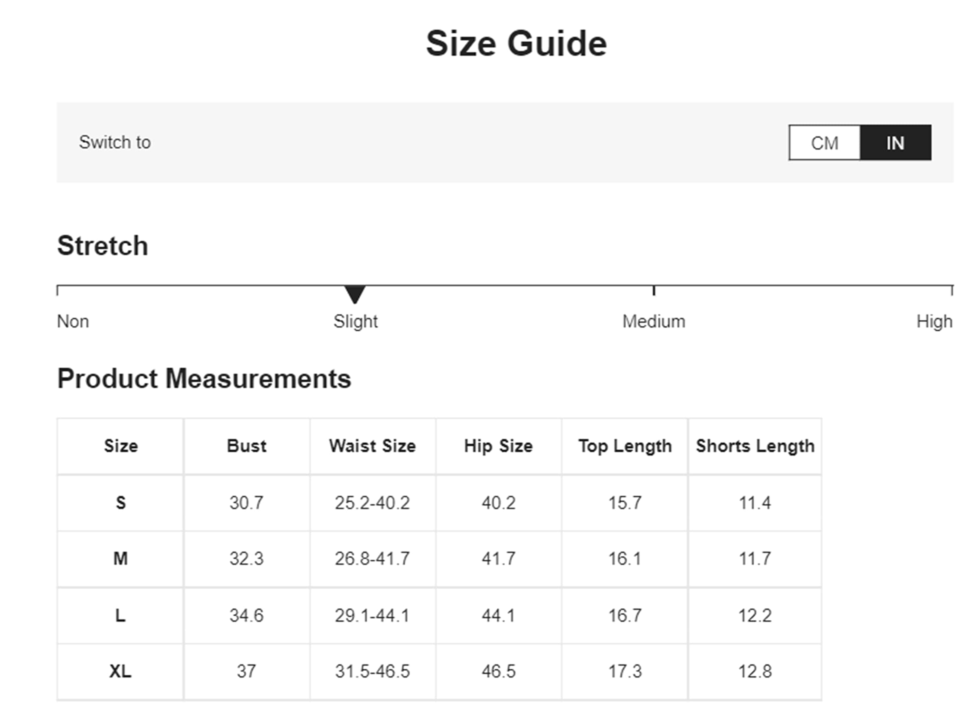Click the S bust value 30.7
This screenshot has height=719, width=966.
pos(247,503)
